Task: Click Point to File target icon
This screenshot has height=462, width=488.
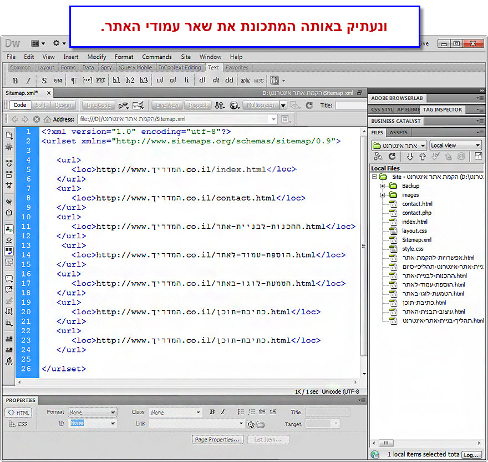Action: tap(251, 424)
